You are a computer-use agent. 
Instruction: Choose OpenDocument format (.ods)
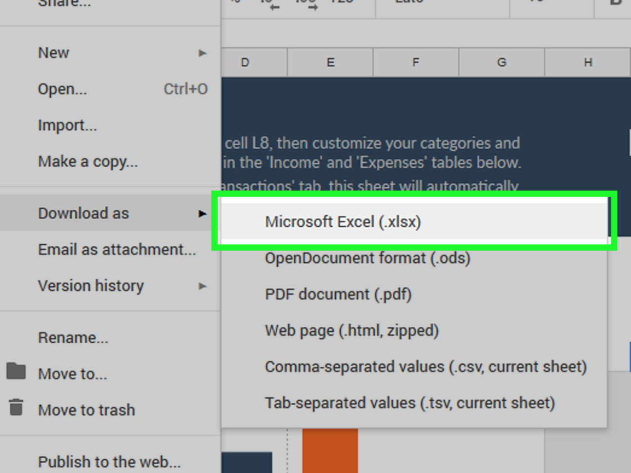click(x=367, y=258)
